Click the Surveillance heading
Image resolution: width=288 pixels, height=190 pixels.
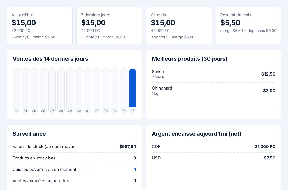point(29,134)
